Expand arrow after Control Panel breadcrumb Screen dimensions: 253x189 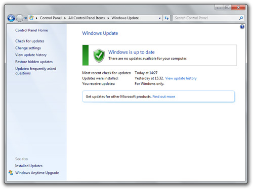65,18
